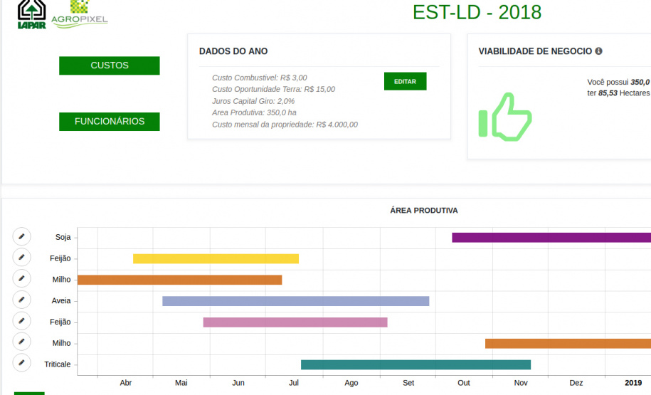Click the IAPAR logo
The image size is (651, 395).
[x=31, y=14]
